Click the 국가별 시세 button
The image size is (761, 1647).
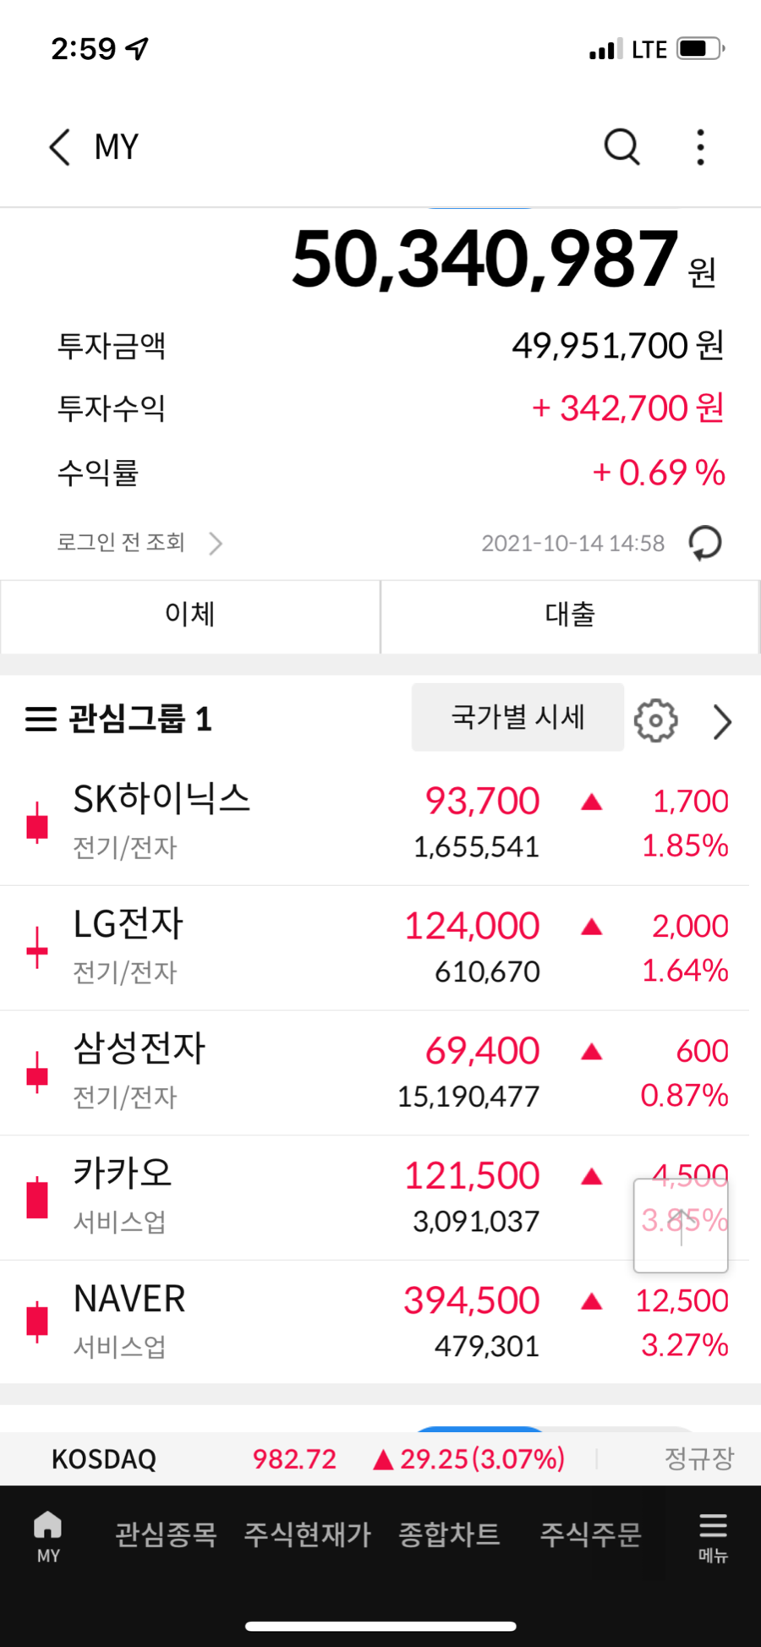[517, 717]
